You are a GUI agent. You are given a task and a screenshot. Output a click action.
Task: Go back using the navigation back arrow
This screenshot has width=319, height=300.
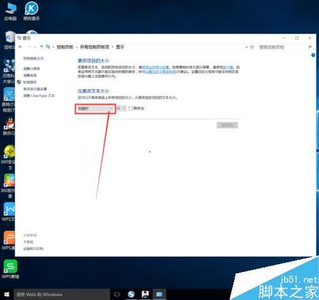tap(20, 47)
